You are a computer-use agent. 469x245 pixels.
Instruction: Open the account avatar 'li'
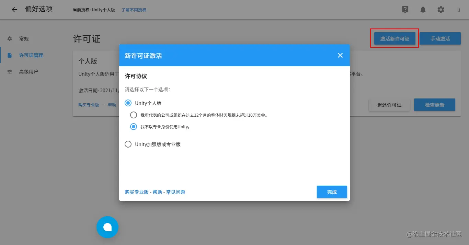point(459,10)
